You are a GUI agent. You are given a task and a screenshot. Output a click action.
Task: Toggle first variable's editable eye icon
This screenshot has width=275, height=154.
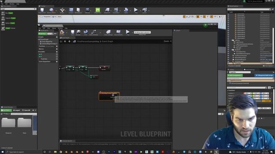pos(57,54)
